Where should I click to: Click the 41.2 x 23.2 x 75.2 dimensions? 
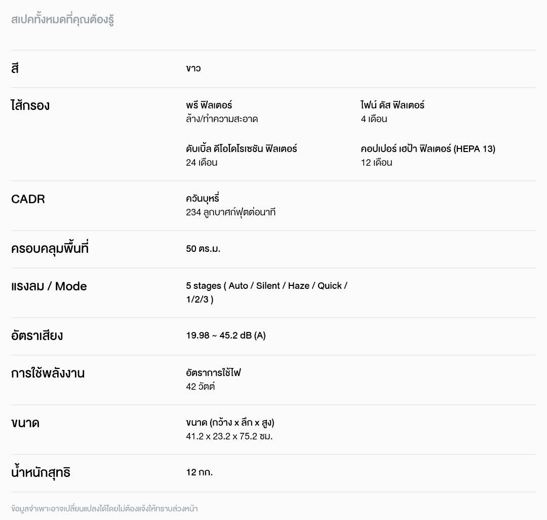(229, 436)
